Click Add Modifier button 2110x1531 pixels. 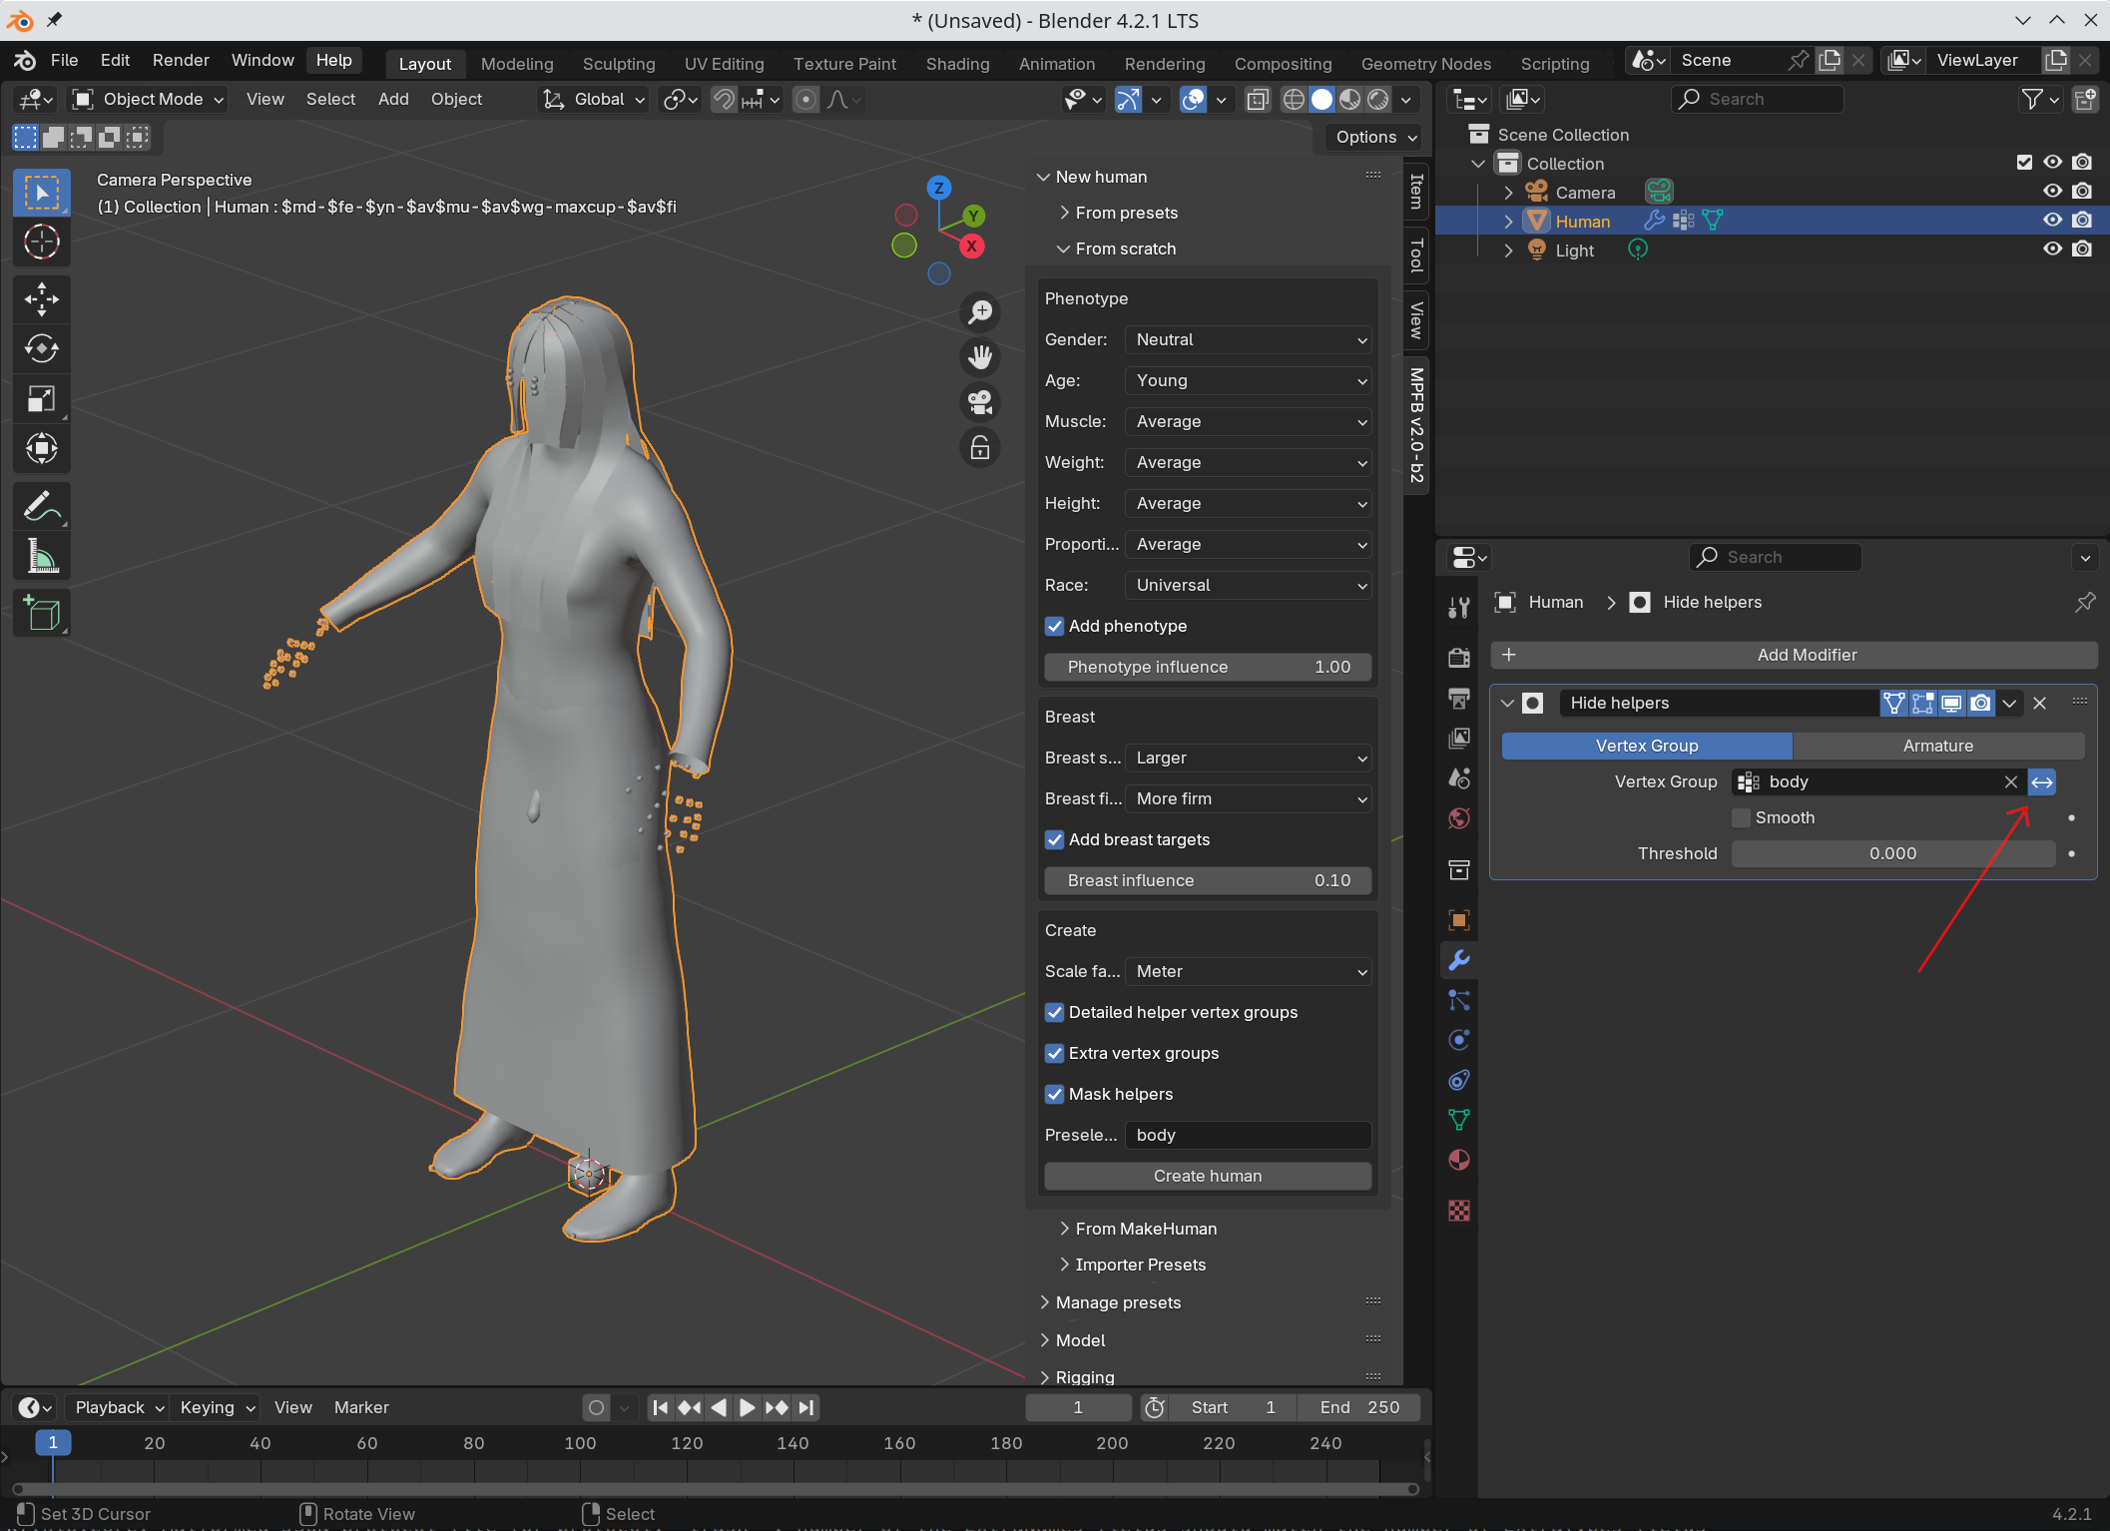click(x=1794, y=655)
